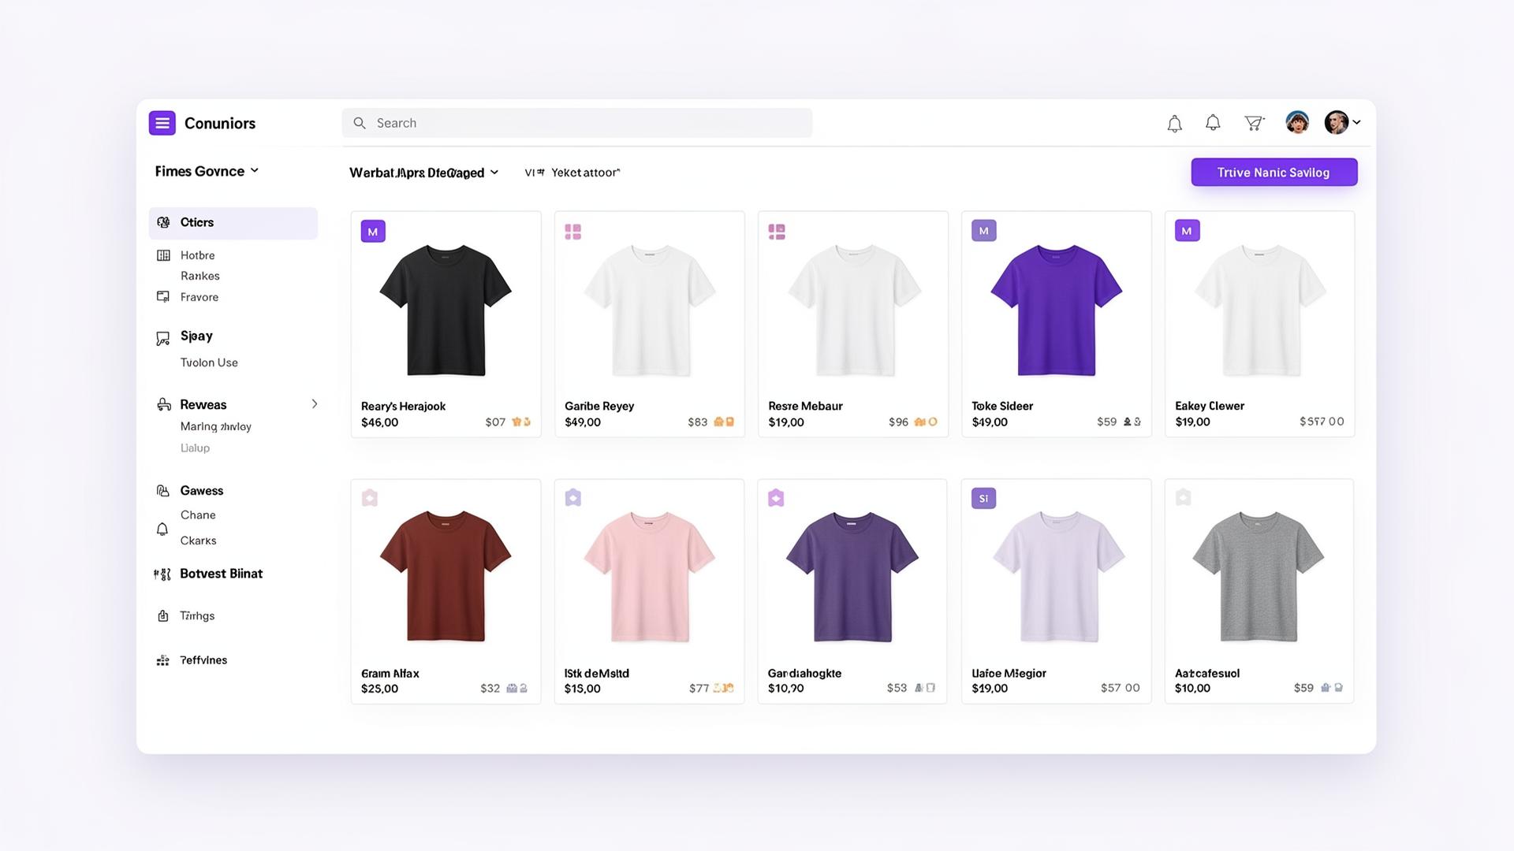The width and height of the screenshot is (1514, 851).
Task: Open Peffvines in the sidebar
Action: (x=203, y=660)
